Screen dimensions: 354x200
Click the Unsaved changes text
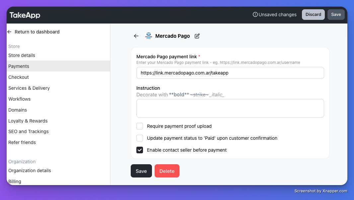point(277,15)
